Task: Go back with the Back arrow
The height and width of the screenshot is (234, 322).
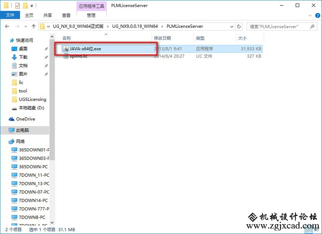Action: click(x=7, y=26)
